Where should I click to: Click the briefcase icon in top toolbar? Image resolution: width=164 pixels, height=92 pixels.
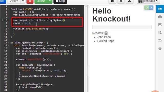coord(112,1)
